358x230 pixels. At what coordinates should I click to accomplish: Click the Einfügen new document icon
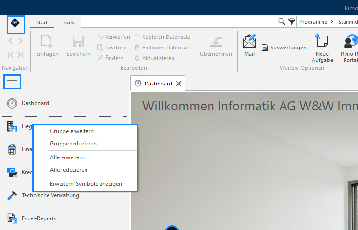(47, 41)
